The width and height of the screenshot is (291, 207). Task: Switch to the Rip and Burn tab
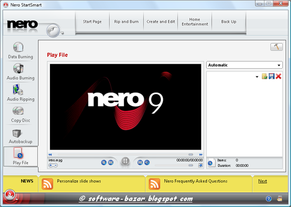click(x=126, y=22)
